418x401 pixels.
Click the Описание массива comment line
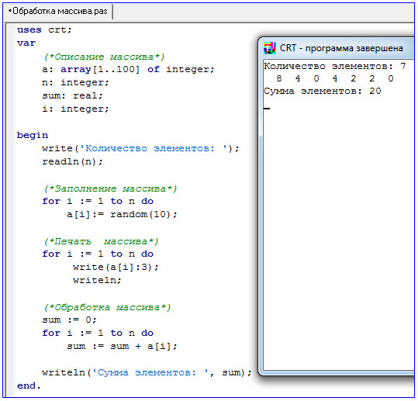pos(104,57)
